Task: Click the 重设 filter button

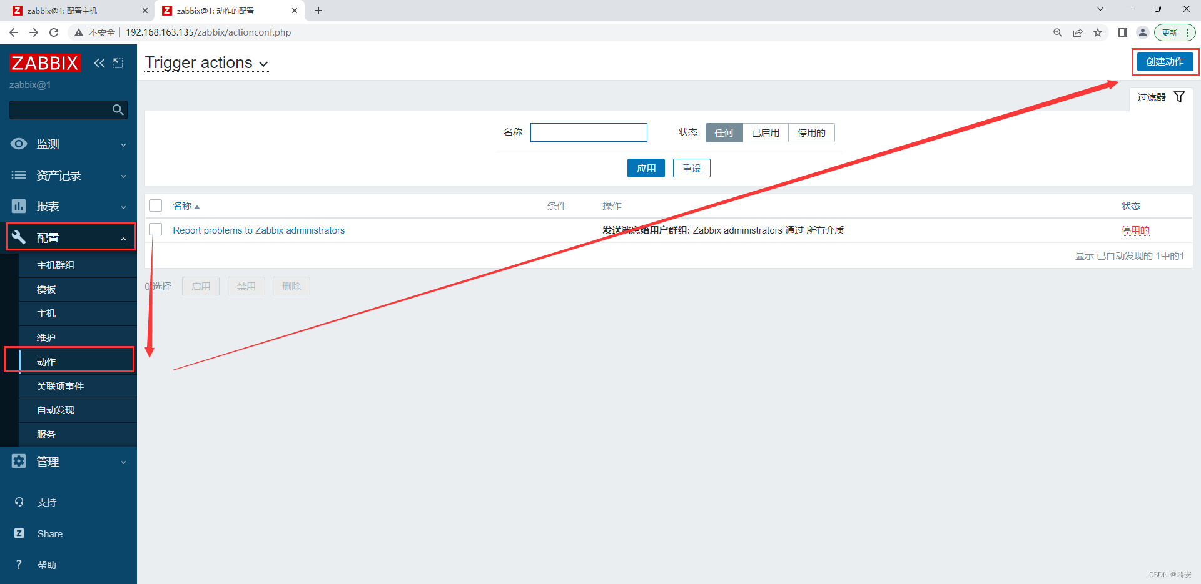Action: [692, 168]
